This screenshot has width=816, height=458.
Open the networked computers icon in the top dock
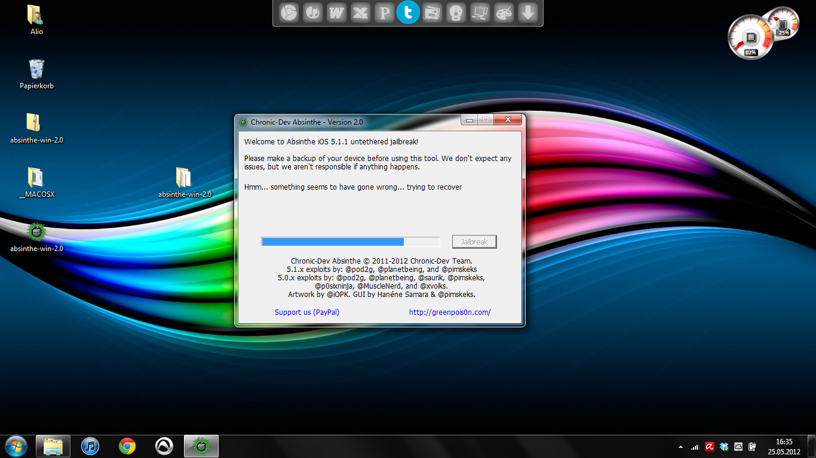(x=480, y=13)
